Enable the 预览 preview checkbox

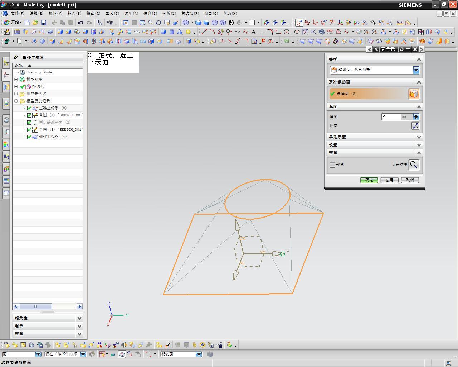pyautogui.click(x=332, y=165)
